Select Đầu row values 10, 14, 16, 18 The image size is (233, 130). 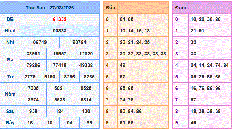coord(135,31)
